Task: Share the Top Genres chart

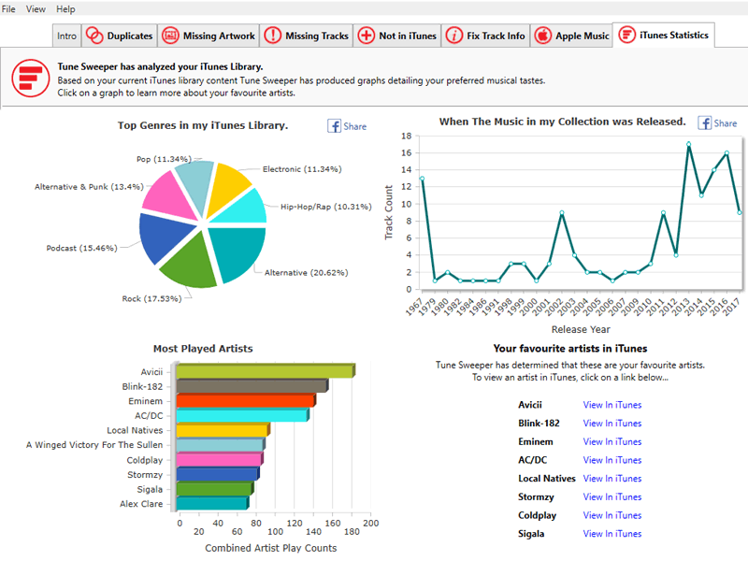Action: tap(355, 126)
